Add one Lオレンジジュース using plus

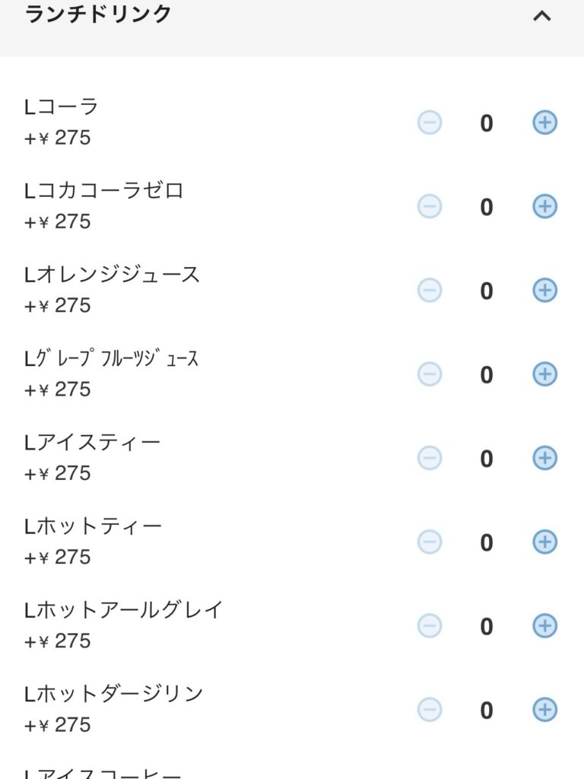(x=544, y=291)
